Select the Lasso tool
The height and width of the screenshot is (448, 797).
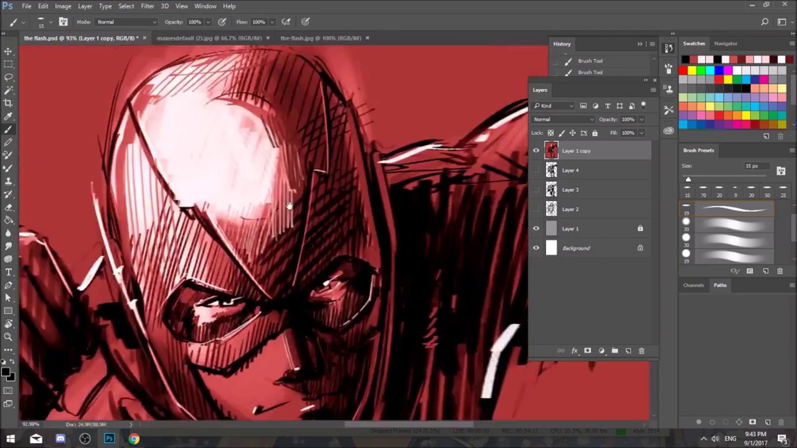point(9,77)
